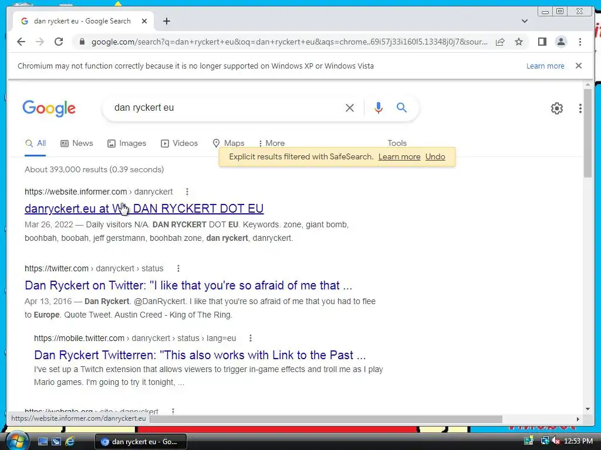This screenshot has width=601, height=450.
Task: Click the forward navigation arrow
Action: tap(40, 42)
